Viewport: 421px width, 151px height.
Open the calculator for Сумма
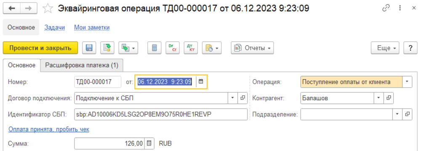click(x=149, y=144)
